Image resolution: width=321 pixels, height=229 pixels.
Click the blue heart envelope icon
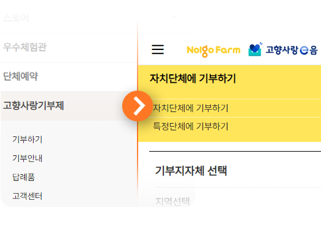(x=255, y=49)
